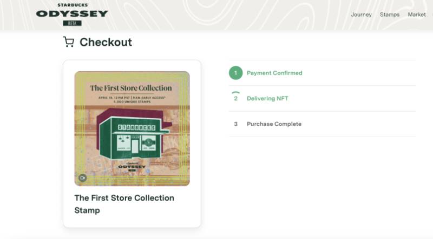Click the shopping cart icon beside Checkout
433x239 pixels.
coord(69,42)
